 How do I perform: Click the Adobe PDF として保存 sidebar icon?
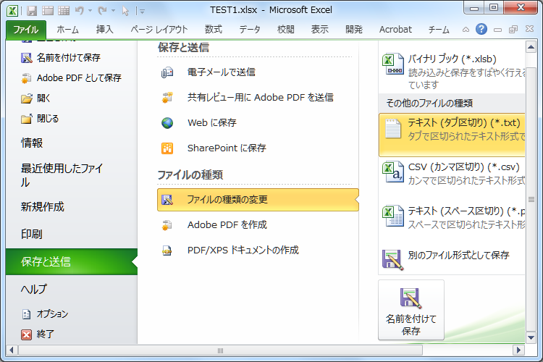[x=26, y=78]
